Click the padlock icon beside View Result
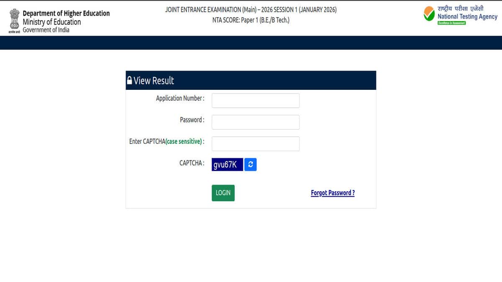This screenshot has width=502, height=282. pyautogui.click(x=129, y=80)
